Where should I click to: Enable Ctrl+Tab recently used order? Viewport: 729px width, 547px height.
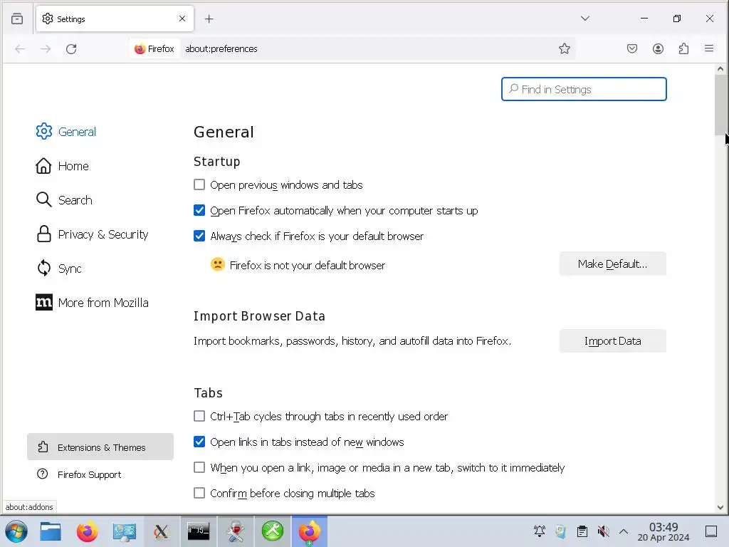click(199, 416)
